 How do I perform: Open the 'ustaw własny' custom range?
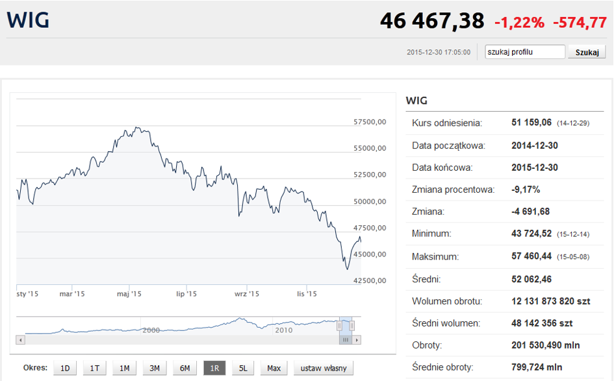point(324,368)
